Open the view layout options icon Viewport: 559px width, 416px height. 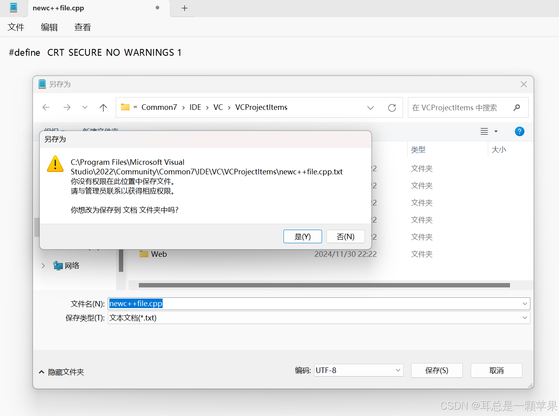(484, 131)
